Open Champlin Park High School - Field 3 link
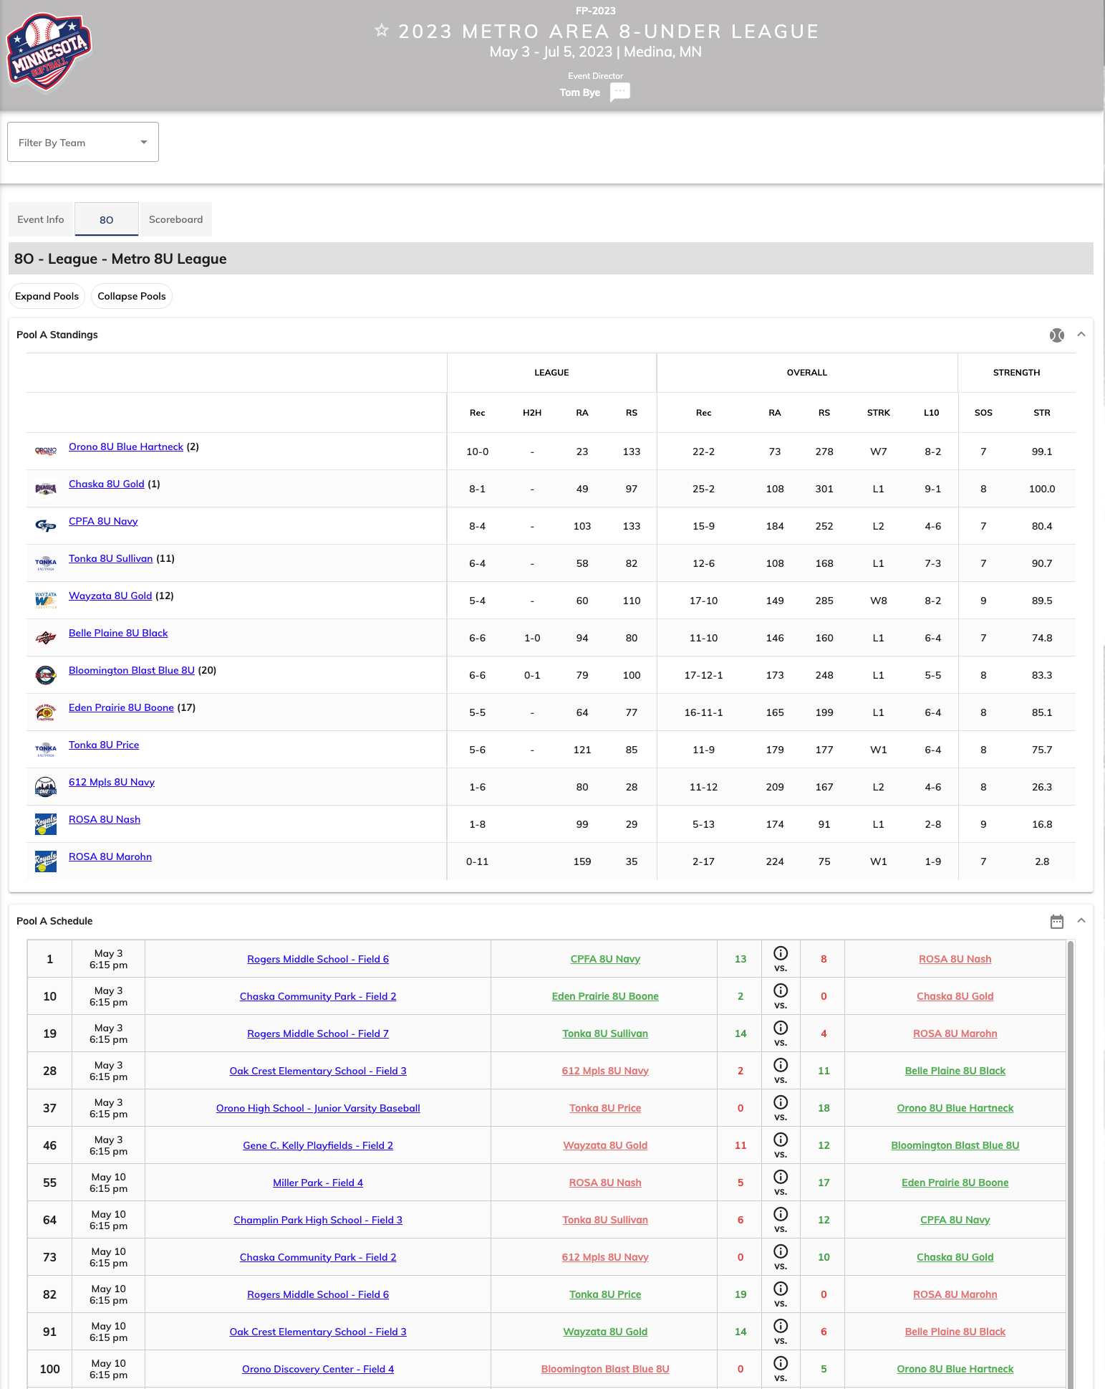Image resolution: width=1105 pixels, height=1389 pixels. [318, 1220]
